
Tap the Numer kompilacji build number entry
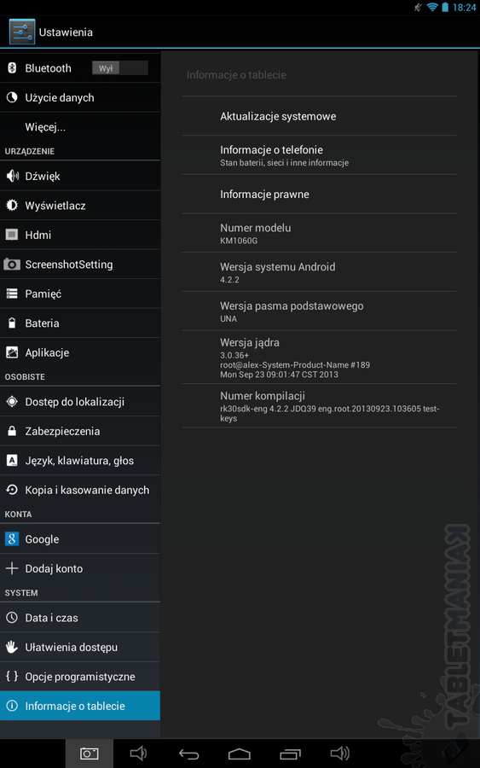click(x=319, y=406)
